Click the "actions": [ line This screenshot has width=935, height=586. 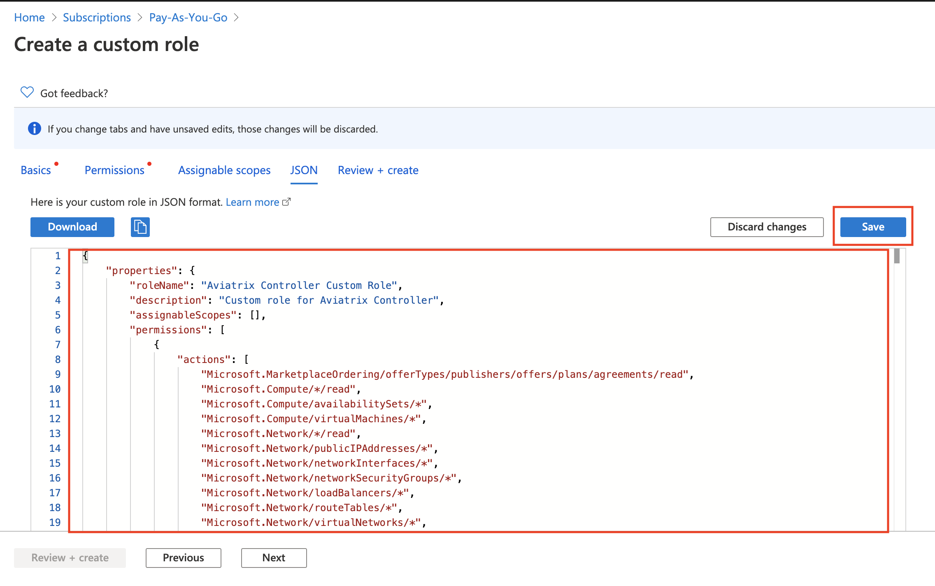point(213,359)
